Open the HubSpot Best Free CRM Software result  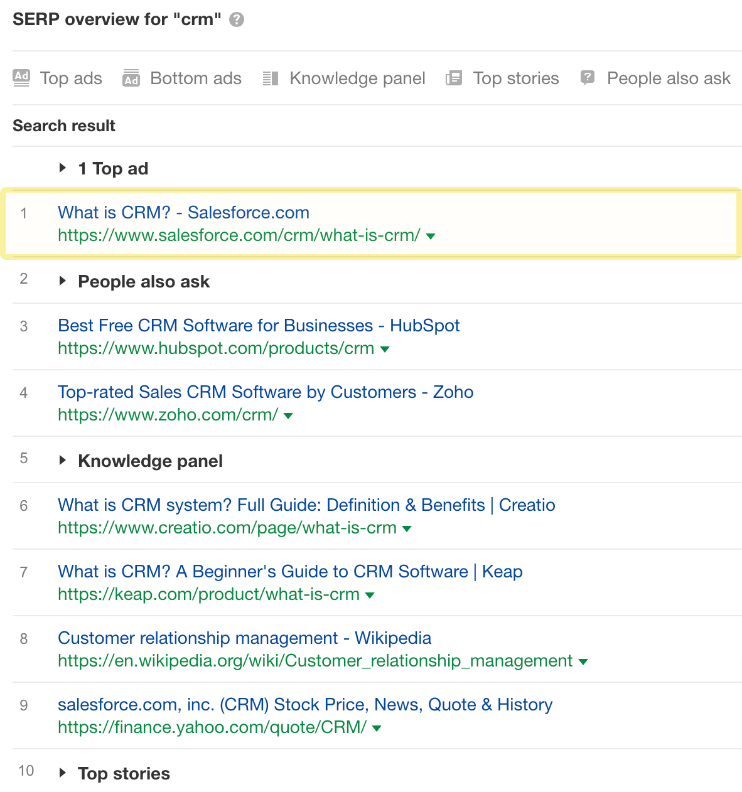pos(259,326)
